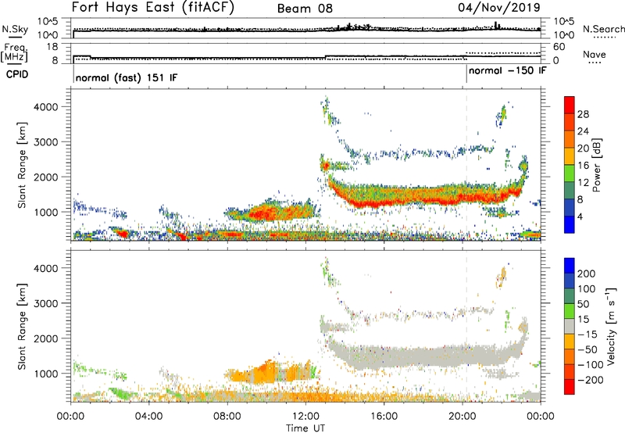Screen dimensions: 625x433
Task: Select the 'Beam 08' label
Action: [x=305, y=9]
